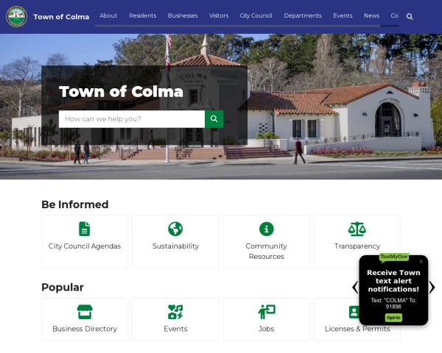Click the Town of Colma seal logo
442x353 pixels.
click(17, 17)
